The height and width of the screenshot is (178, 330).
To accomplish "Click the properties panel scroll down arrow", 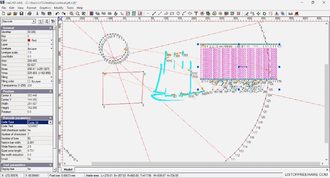I will coord(55,170).
